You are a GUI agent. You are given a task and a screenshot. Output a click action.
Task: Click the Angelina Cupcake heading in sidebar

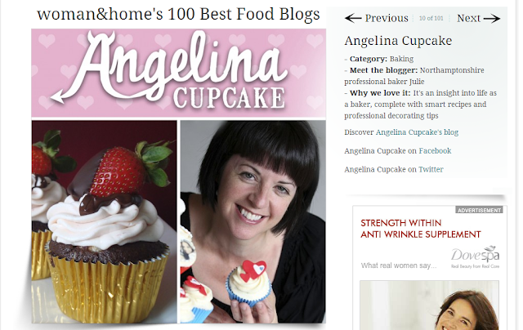(x=398, y=41)
